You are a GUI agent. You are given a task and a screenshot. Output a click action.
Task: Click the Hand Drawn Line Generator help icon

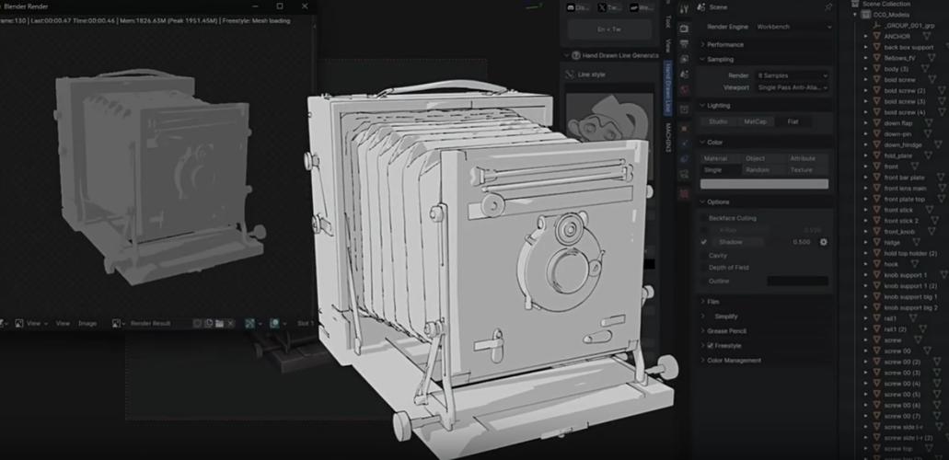coord(575,56)
